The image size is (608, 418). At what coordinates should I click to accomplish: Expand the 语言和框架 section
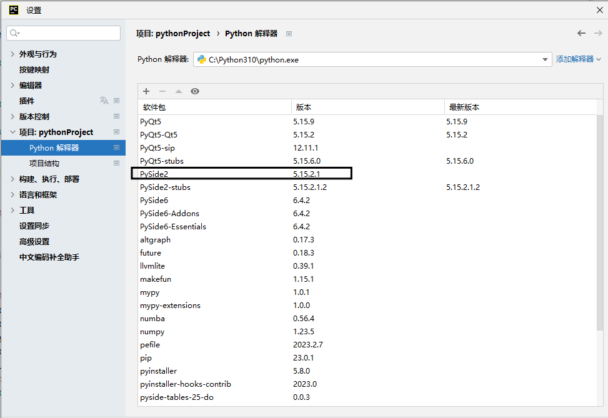click(x=12, y=195)
